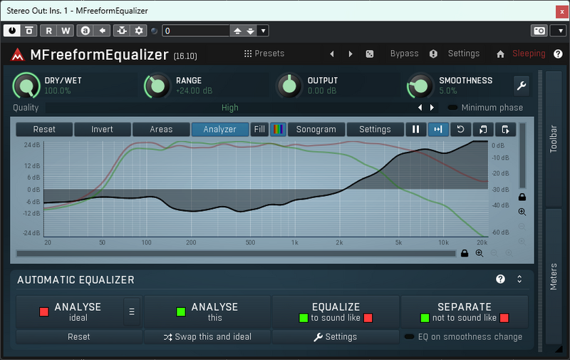570x360 pixels.
Task: Select next Quality with right arrow
Action: [432, 108]
